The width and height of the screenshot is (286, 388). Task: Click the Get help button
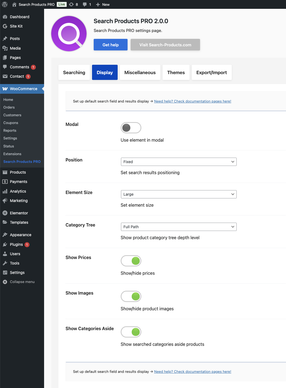(x=110, y=44)
